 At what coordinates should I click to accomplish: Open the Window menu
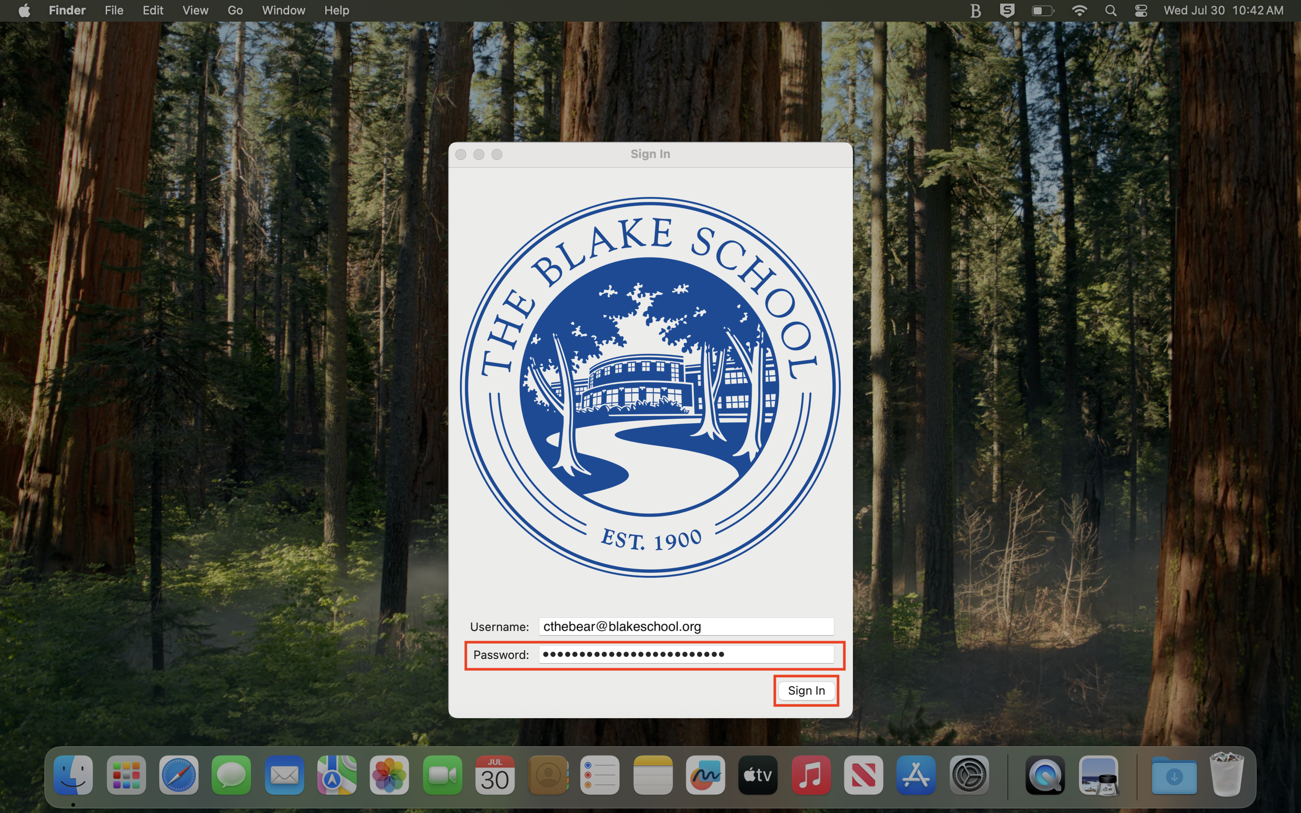[x=283, y=10]
